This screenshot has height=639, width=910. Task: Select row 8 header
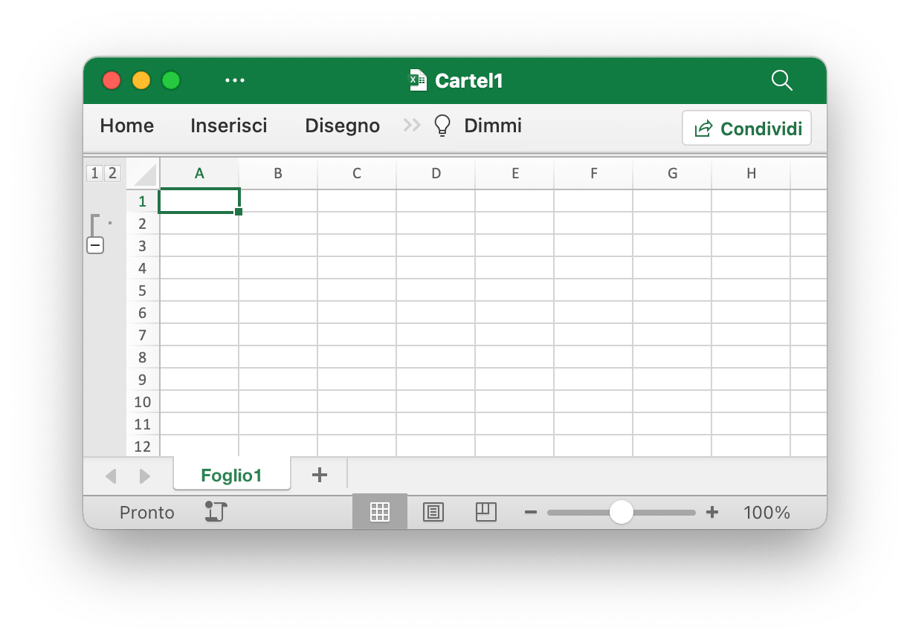click(x=143, y=357)
